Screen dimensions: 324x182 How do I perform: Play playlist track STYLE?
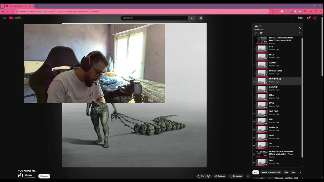point(277,105)
